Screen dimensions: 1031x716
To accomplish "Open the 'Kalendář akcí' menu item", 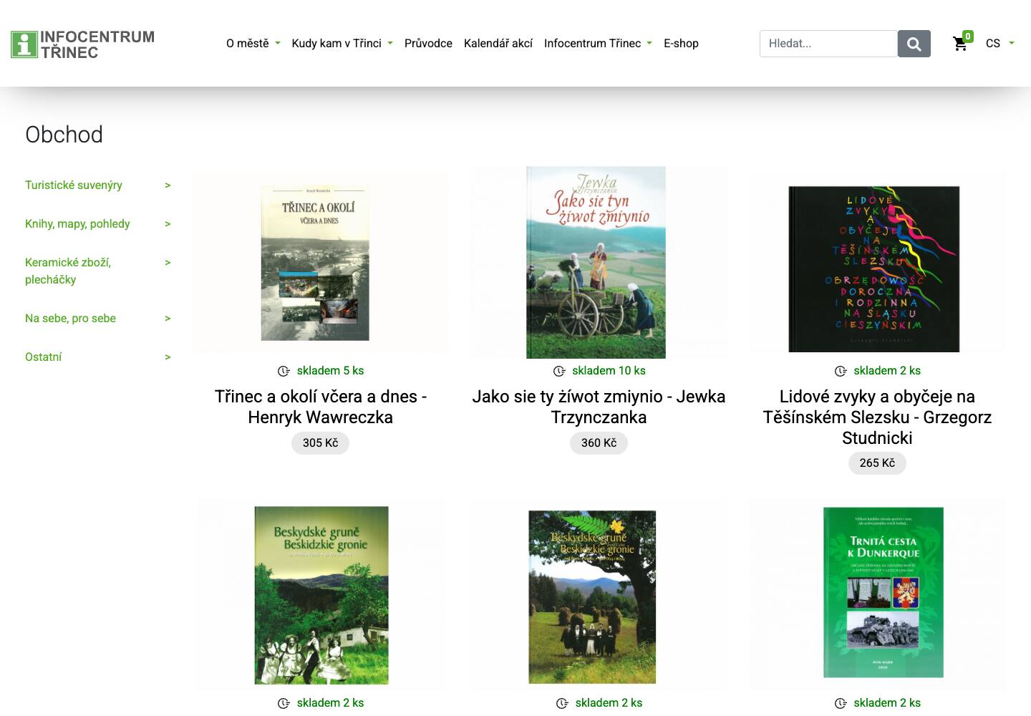I will [498, 43].
